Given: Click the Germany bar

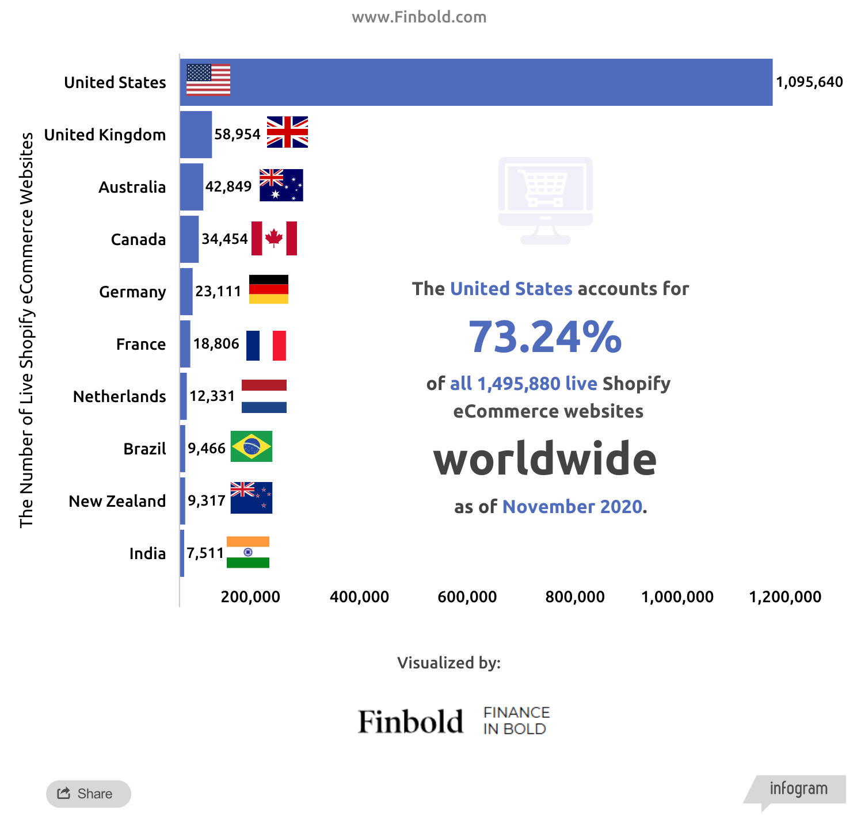Looking at the screenshot, I should tap(186, 292).
